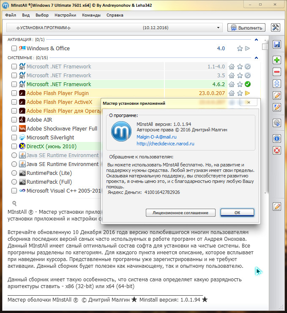Click the list scrollbar up arrow
The height and width of the screenshot is (313, 287).
click(x=265, y=40)
